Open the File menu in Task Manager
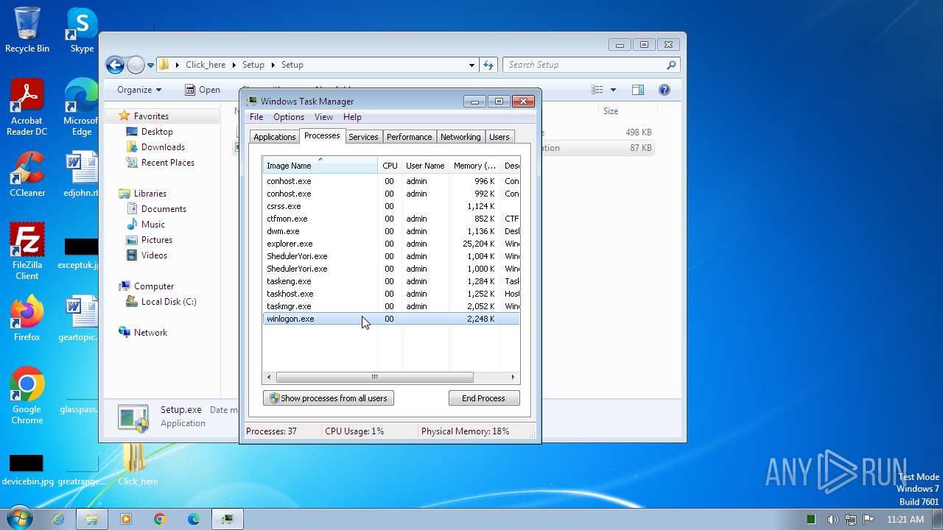 pos(256,117)
